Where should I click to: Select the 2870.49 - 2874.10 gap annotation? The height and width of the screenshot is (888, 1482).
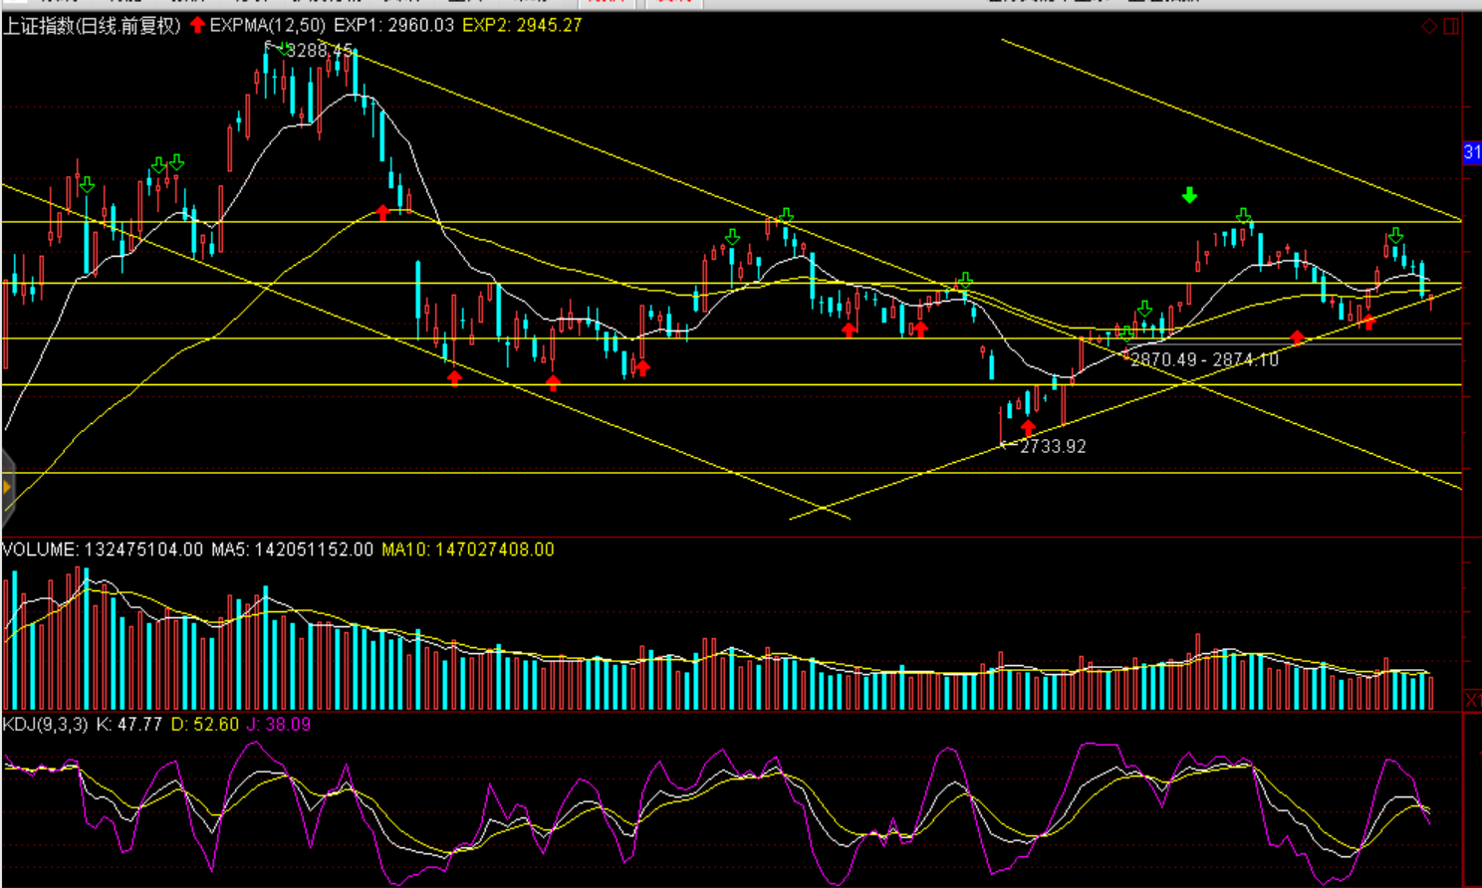[x=1204, y=359]
